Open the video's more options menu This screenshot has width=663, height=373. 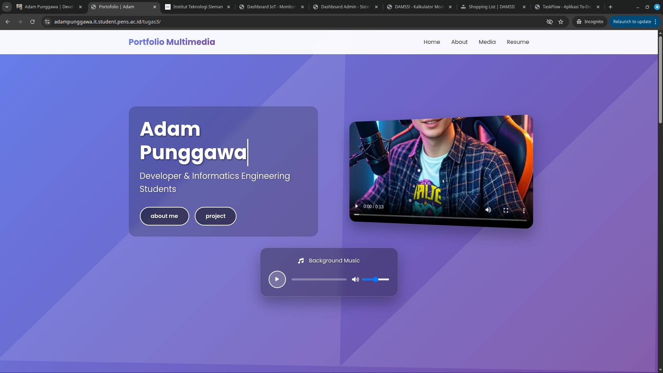523,210
